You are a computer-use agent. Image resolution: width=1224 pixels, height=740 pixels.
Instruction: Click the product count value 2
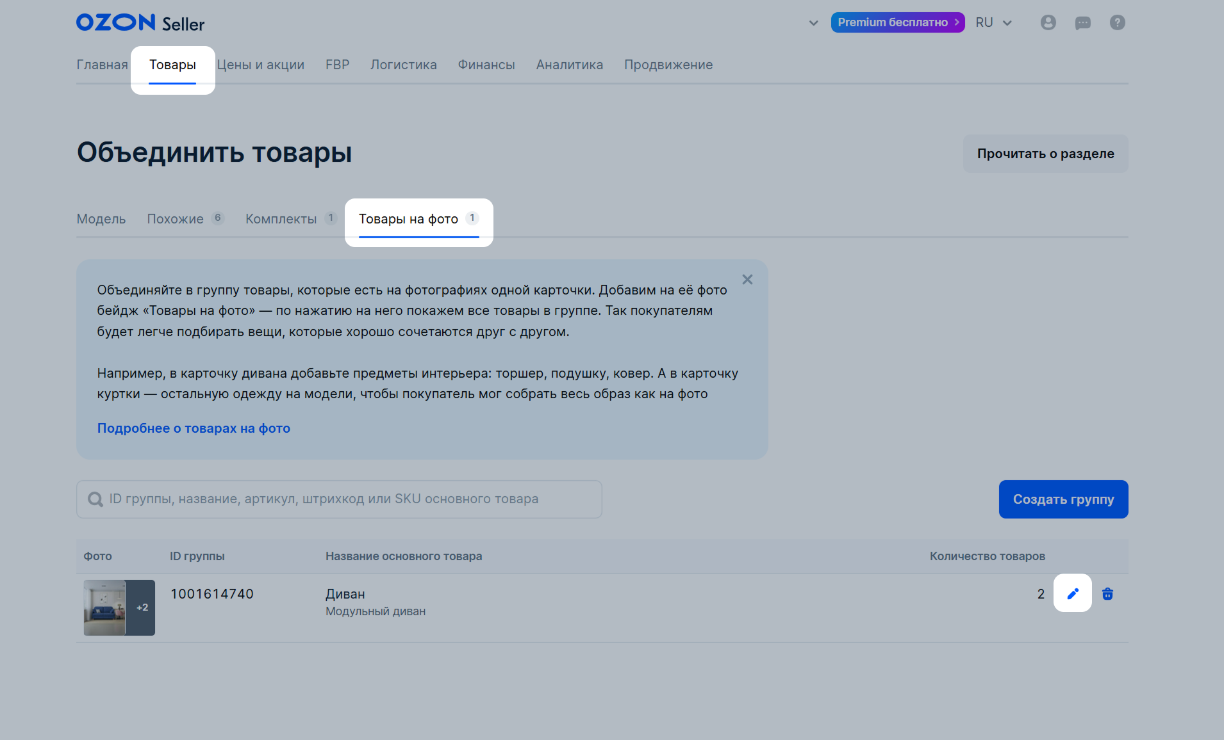(x=1041, y=594)
